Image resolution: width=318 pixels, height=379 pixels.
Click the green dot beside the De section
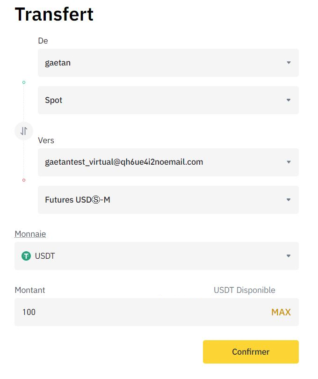24,81
